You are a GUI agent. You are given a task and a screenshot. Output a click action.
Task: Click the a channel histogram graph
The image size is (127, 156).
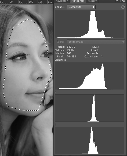tap(90, 108)
